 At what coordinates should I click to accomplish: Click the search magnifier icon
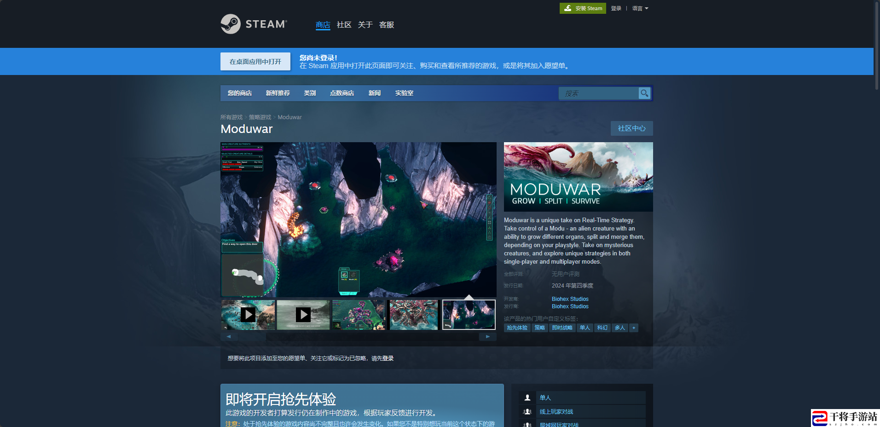(x=644, y=93)
